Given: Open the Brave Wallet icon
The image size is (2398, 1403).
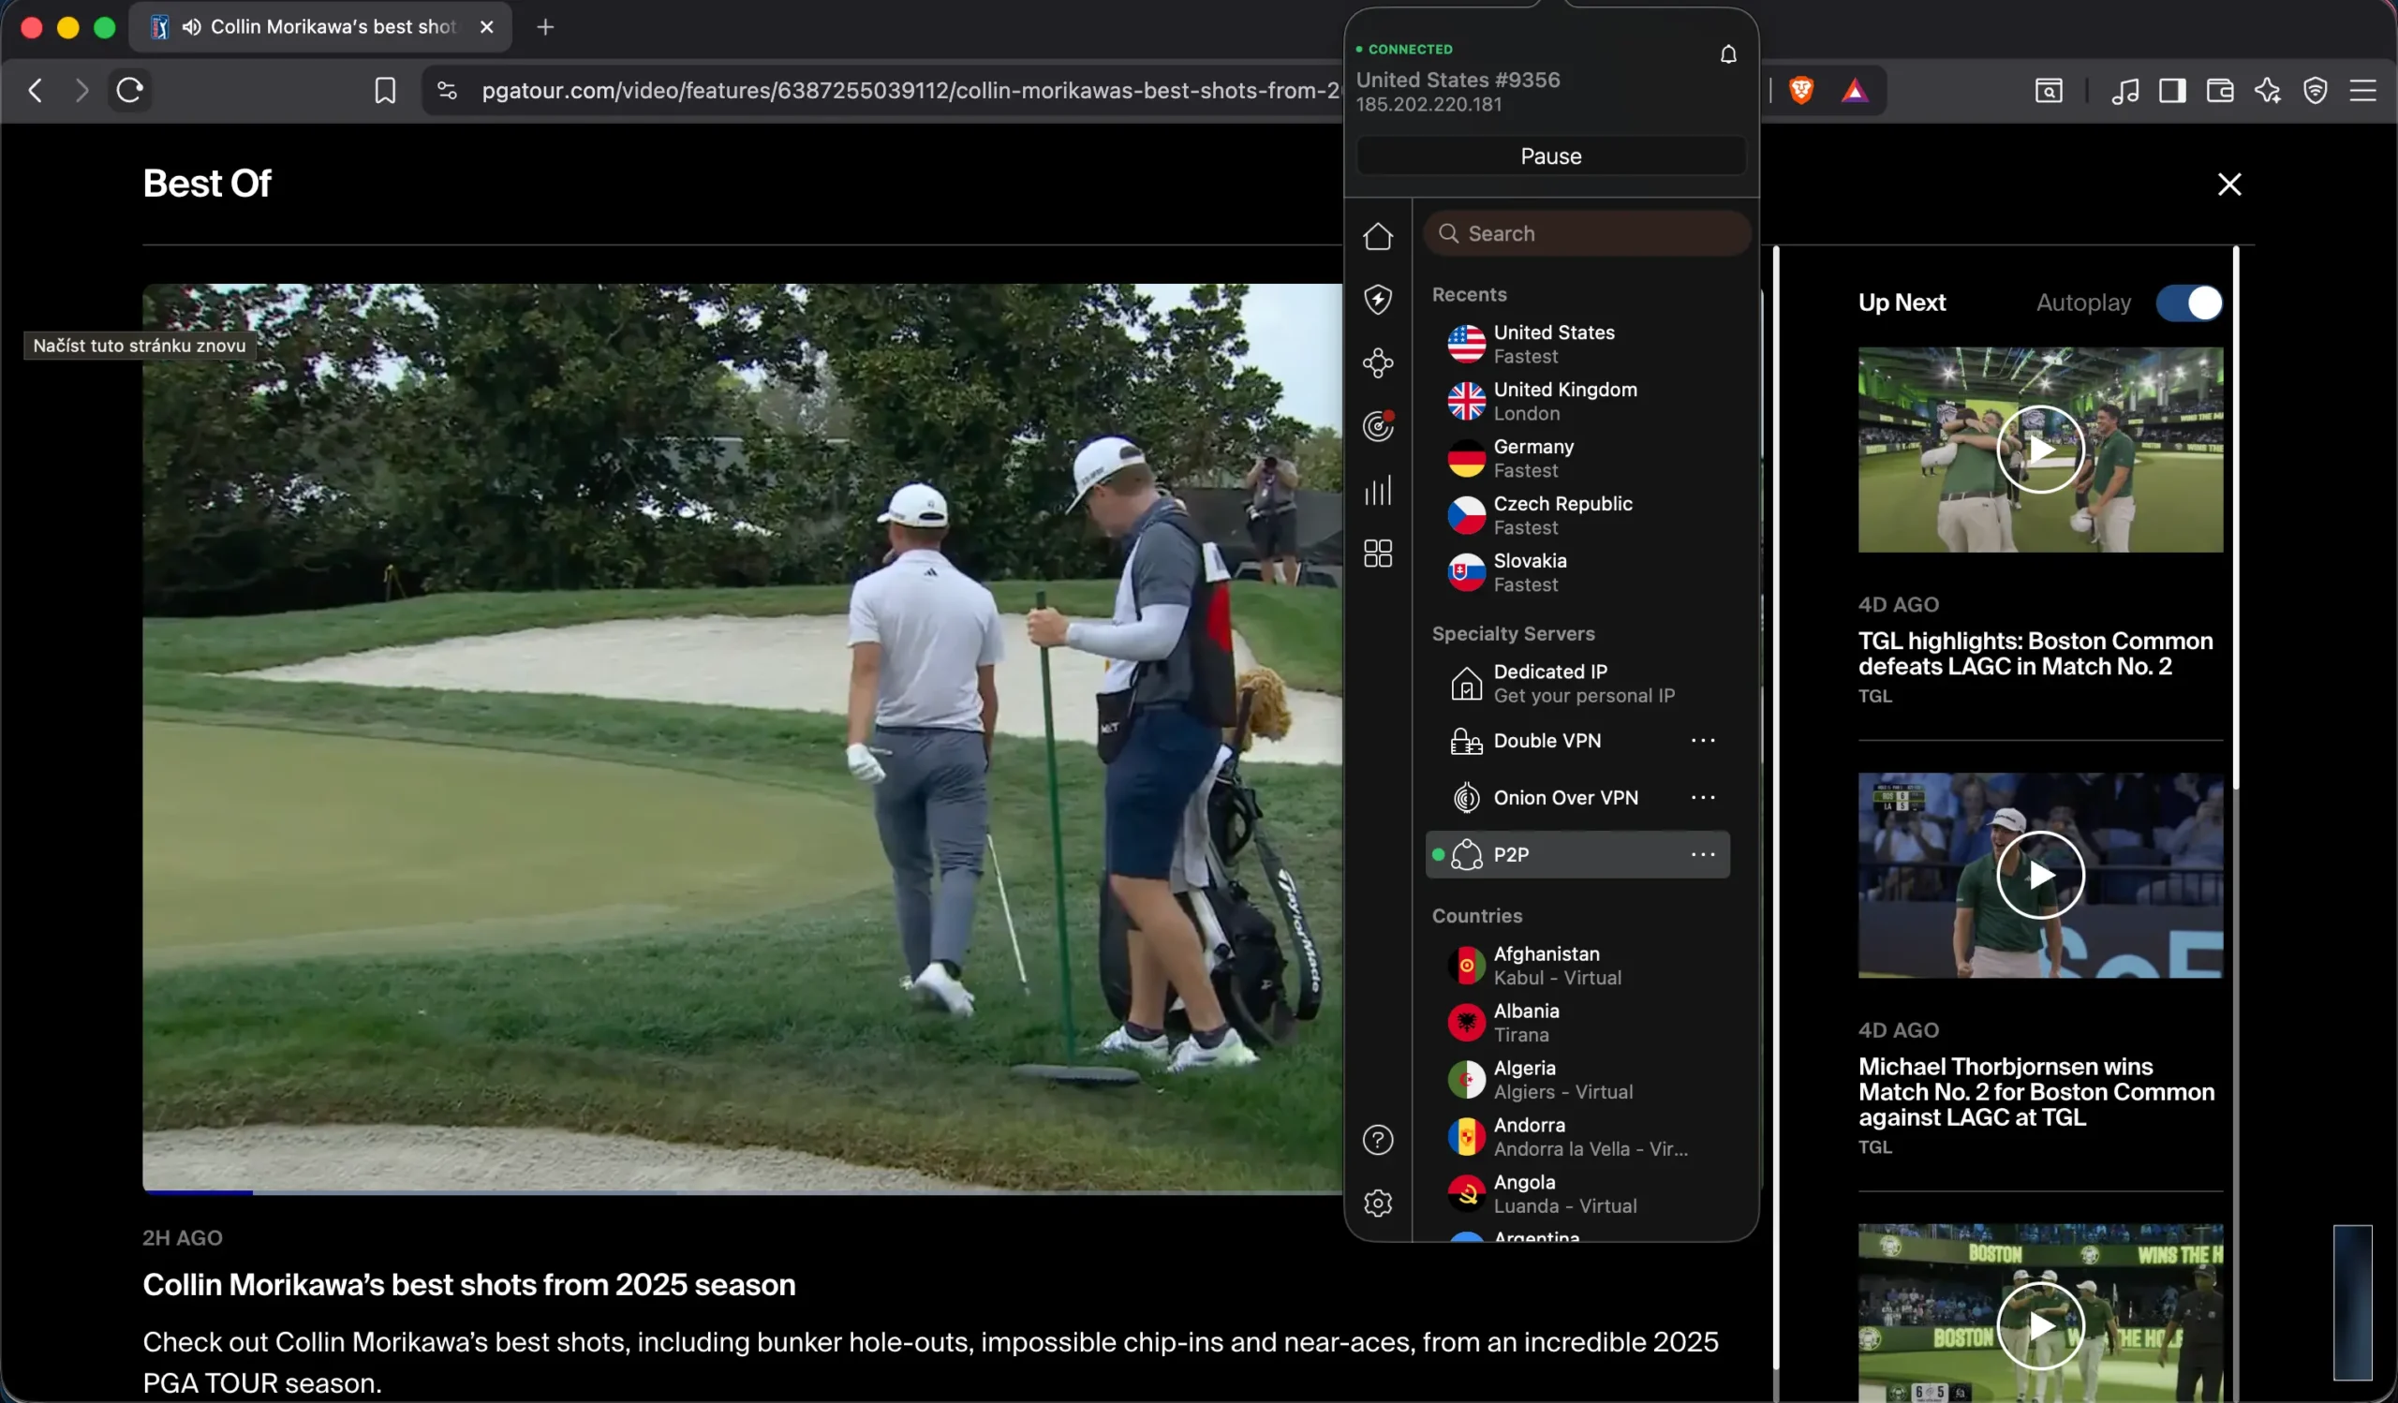Looking at the screenshot, I should click(2220, 90).
